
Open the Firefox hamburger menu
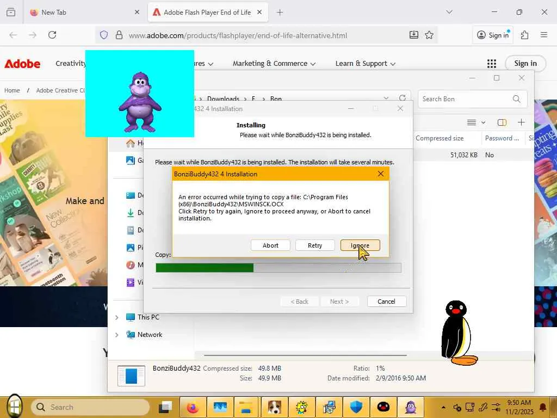543,35
